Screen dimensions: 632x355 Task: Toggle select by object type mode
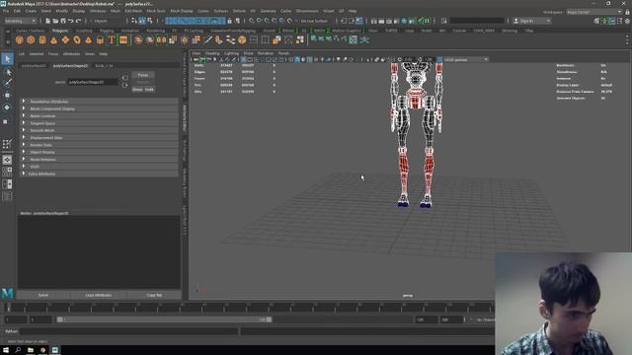(x=142, y=21)
